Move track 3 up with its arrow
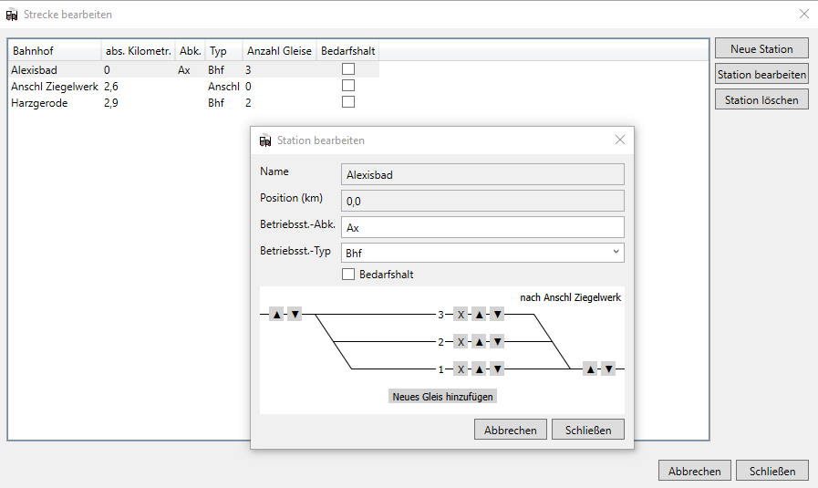This screenshot has width=818, height=488. [479, 314]
